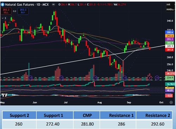The height and width of the screenshot is (129, 176).
Task: Open the MMBtu unit dropdown
Action: click(170, 10)
